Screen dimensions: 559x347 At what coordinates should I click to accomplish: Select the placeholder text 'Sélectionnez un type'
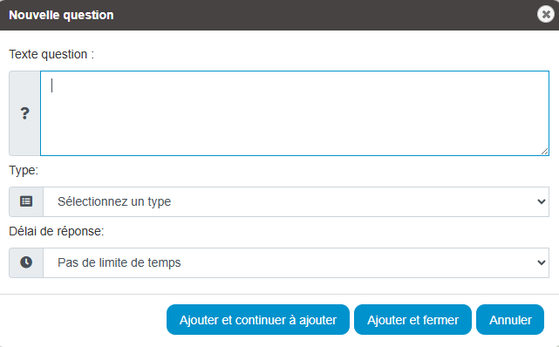tap(114, 201)
